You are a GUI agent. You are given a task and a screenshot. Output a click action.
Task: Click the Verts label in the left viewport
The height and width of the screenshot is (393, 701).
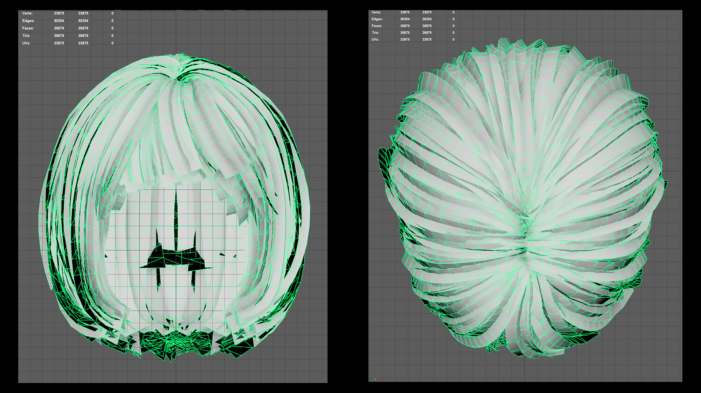(x=28, y=13)
